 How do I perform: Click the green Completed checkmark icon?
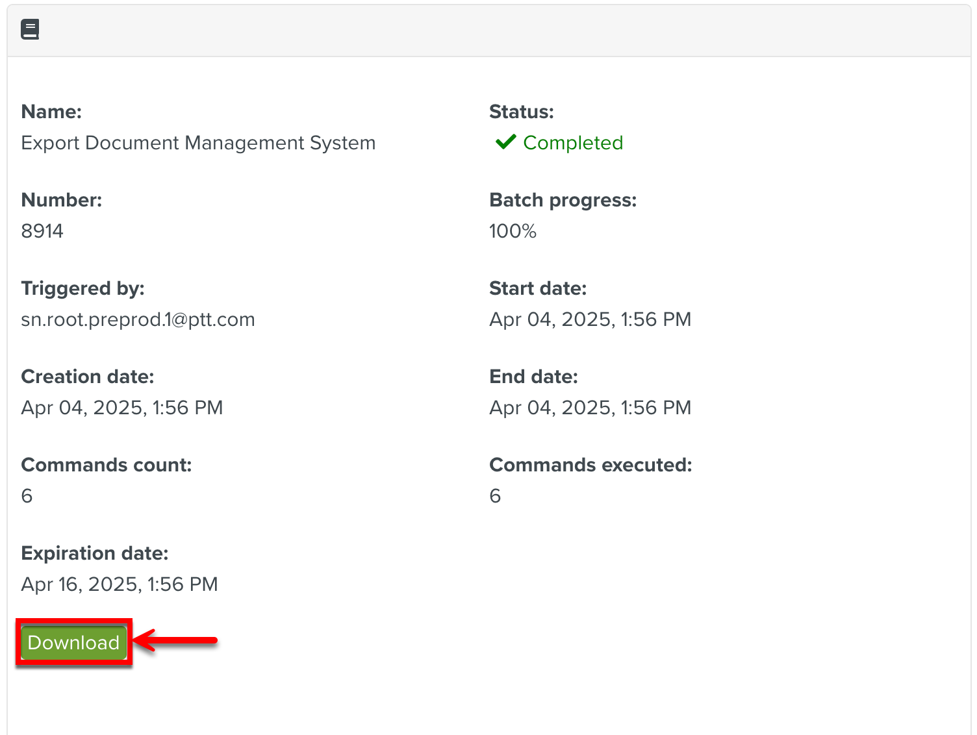505,142
